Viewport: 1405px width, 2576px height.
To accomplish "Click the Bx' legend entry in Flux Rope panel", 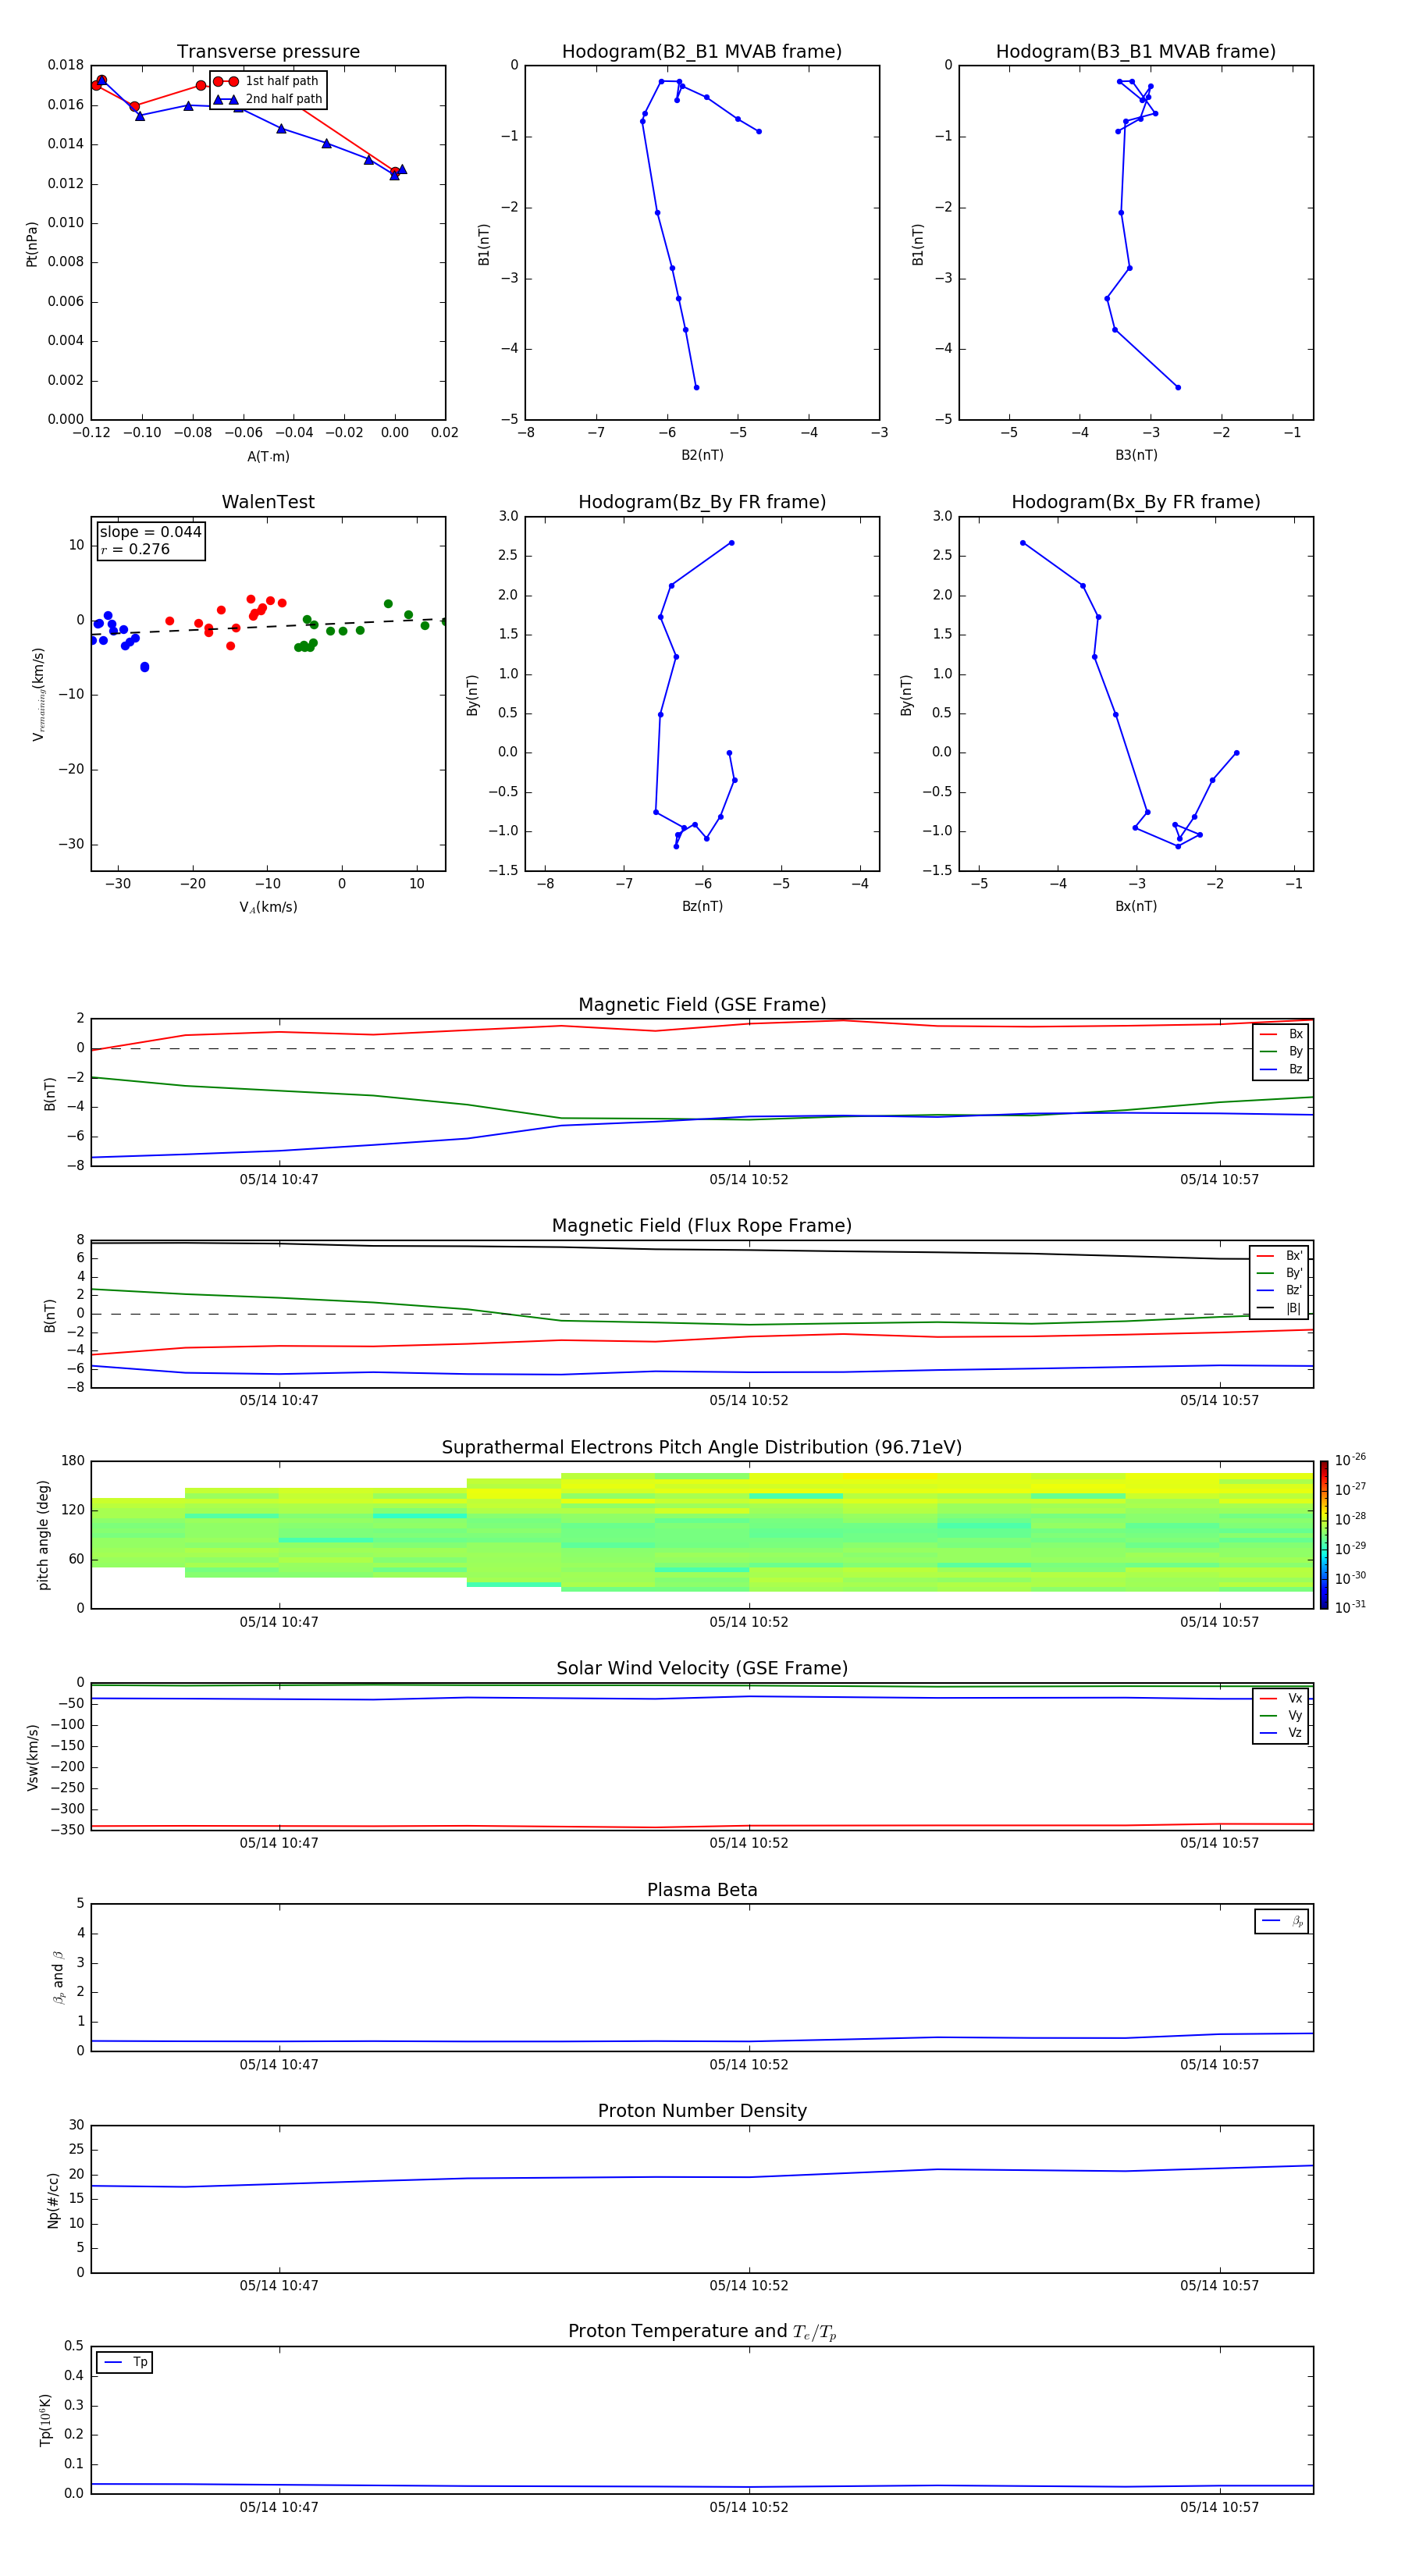I will pos(1280,1256).
